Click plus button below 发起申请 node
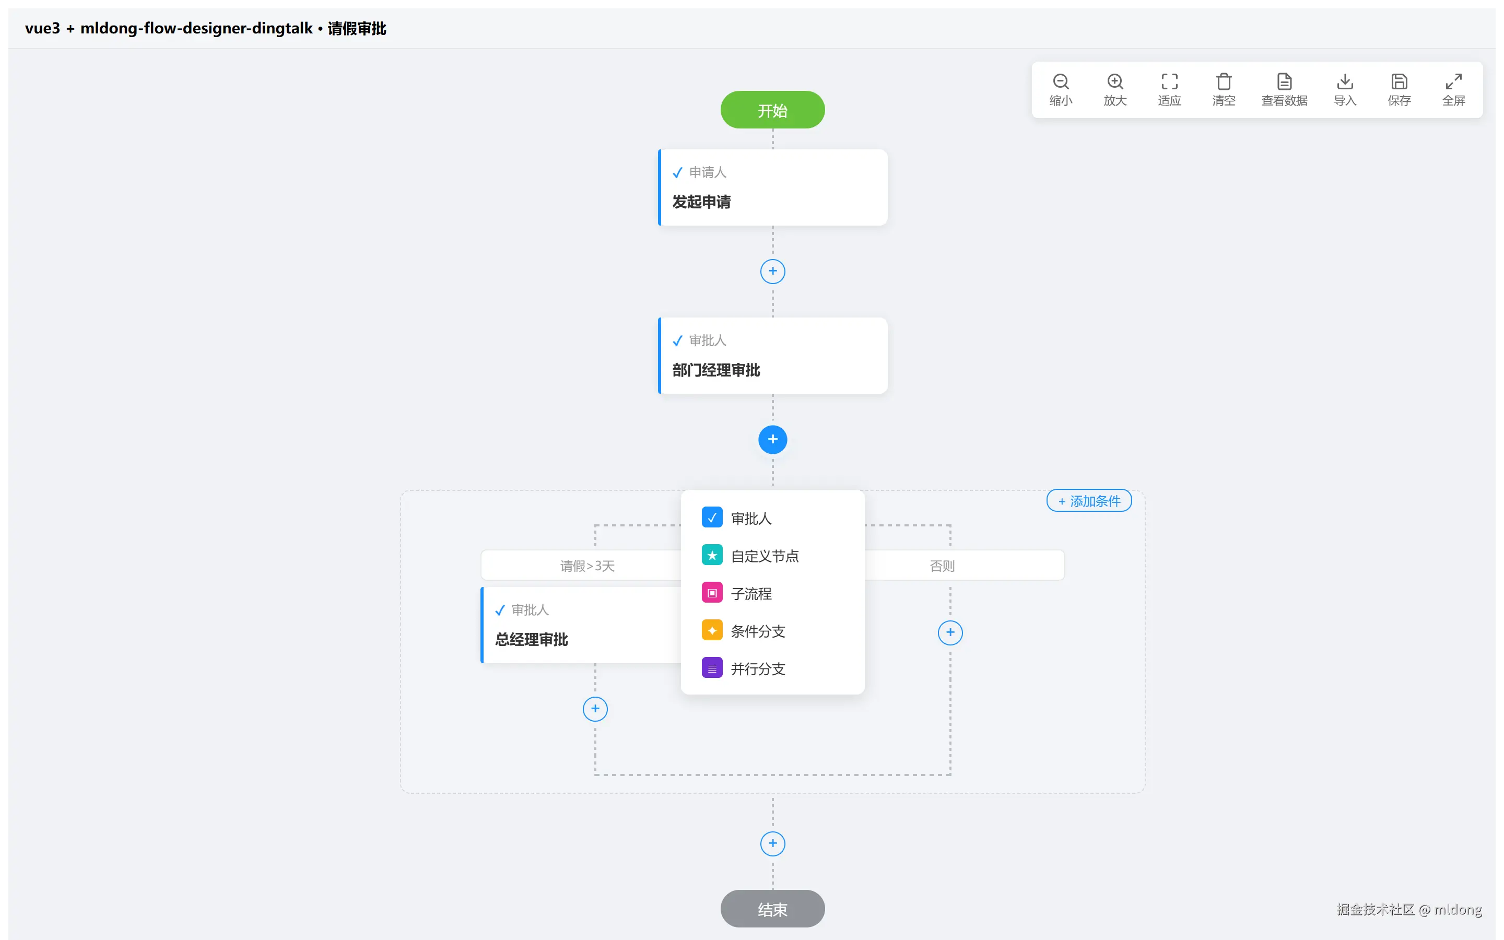The height and width of the screenshot is (940, 1504). (772, 271)
